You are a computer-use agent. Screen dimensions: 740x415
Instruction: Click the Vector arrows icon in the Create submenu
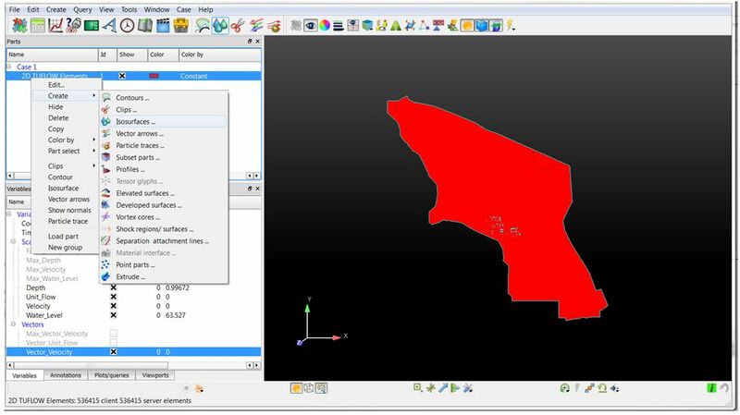click(x=107, y=133)
